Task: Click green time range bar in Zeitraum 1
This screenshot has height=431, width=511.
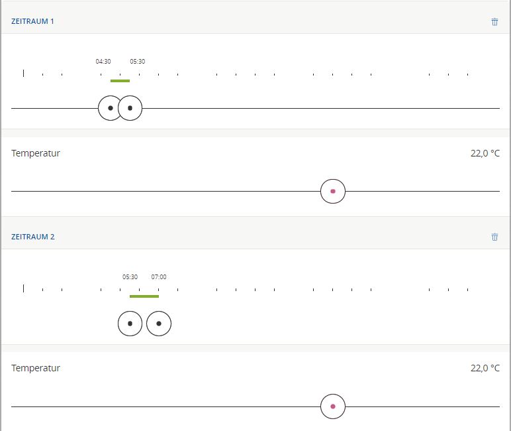Action: click(x=120, y=81)
